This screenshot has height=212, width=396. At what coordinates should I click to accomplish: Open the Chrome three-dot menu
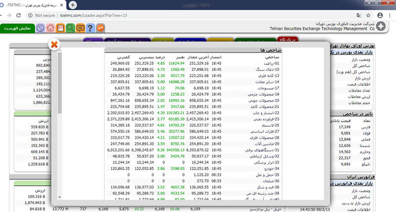pos(390,15)
